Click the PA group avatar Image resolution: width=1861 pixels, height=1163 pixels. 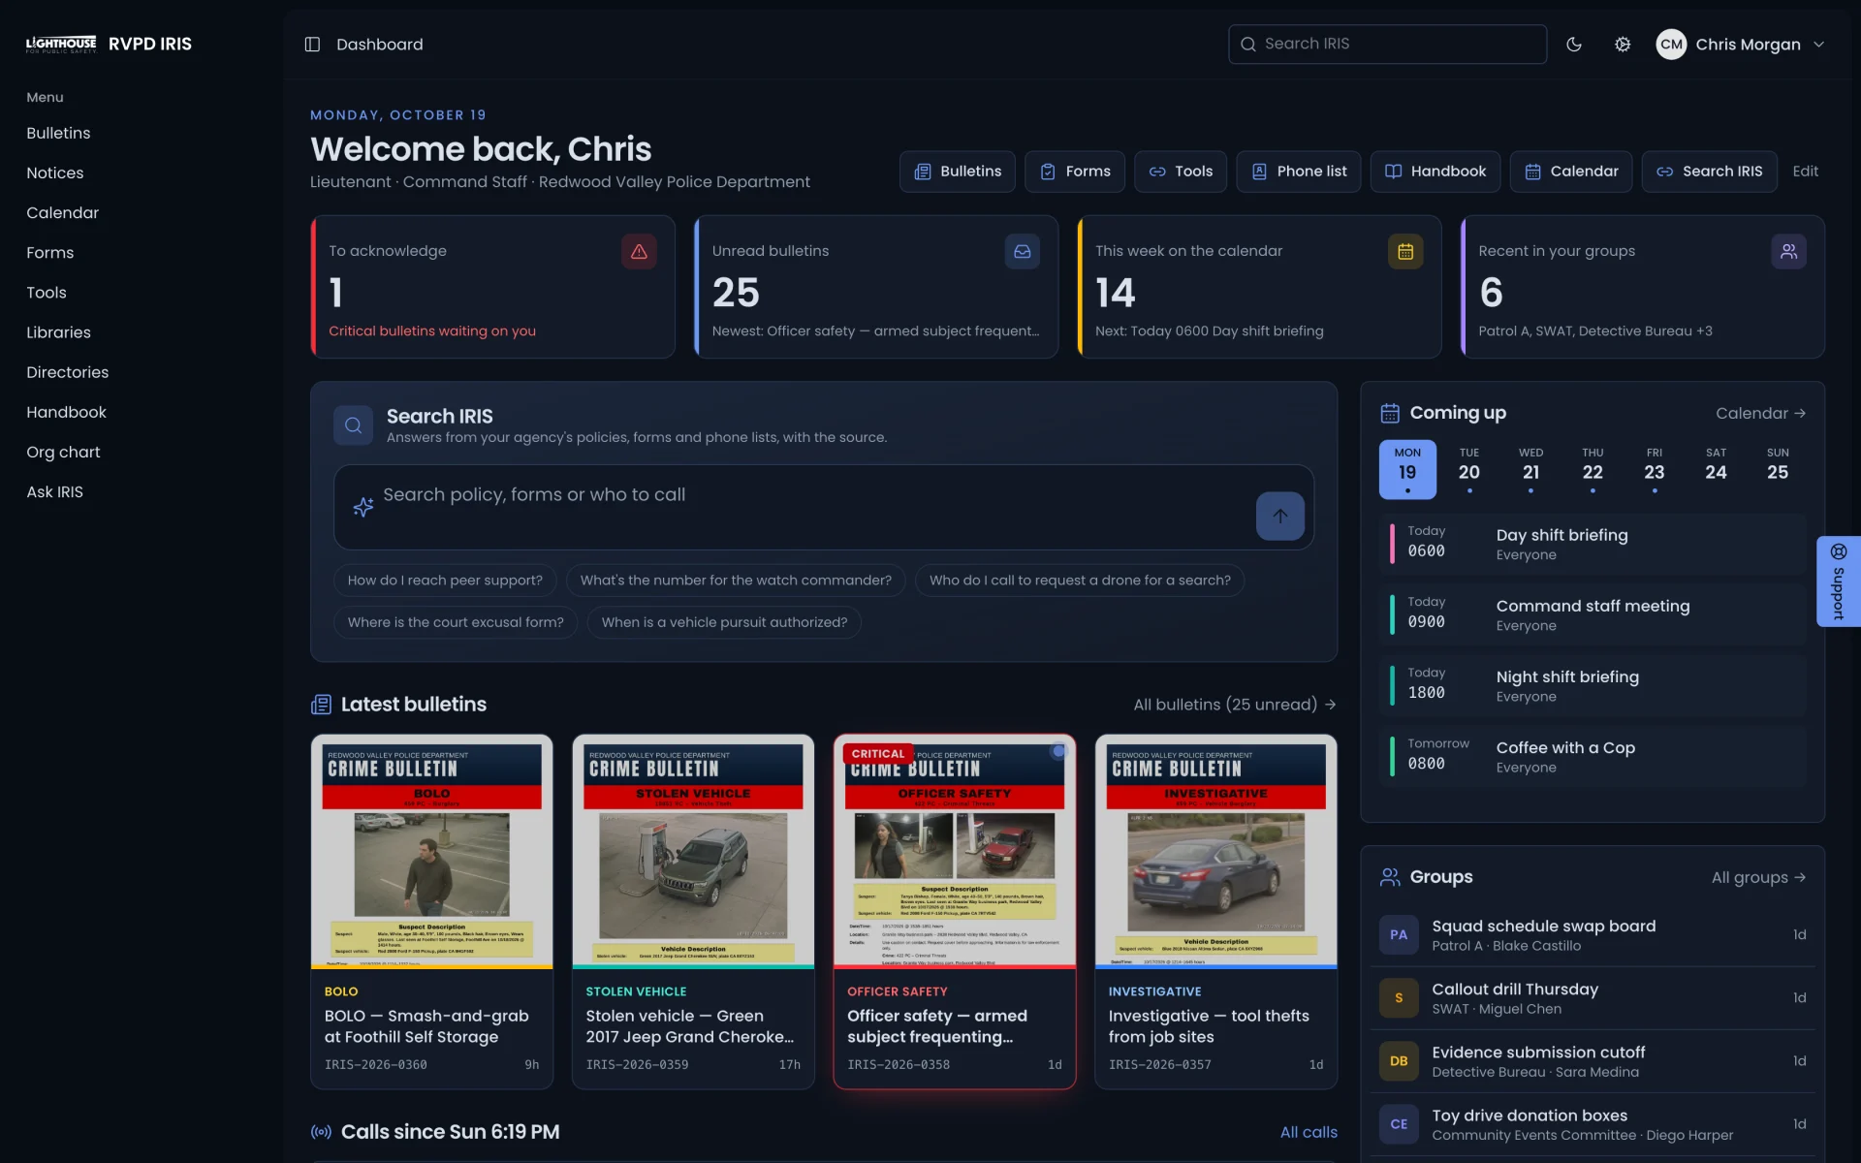[x=1399, y=935]
